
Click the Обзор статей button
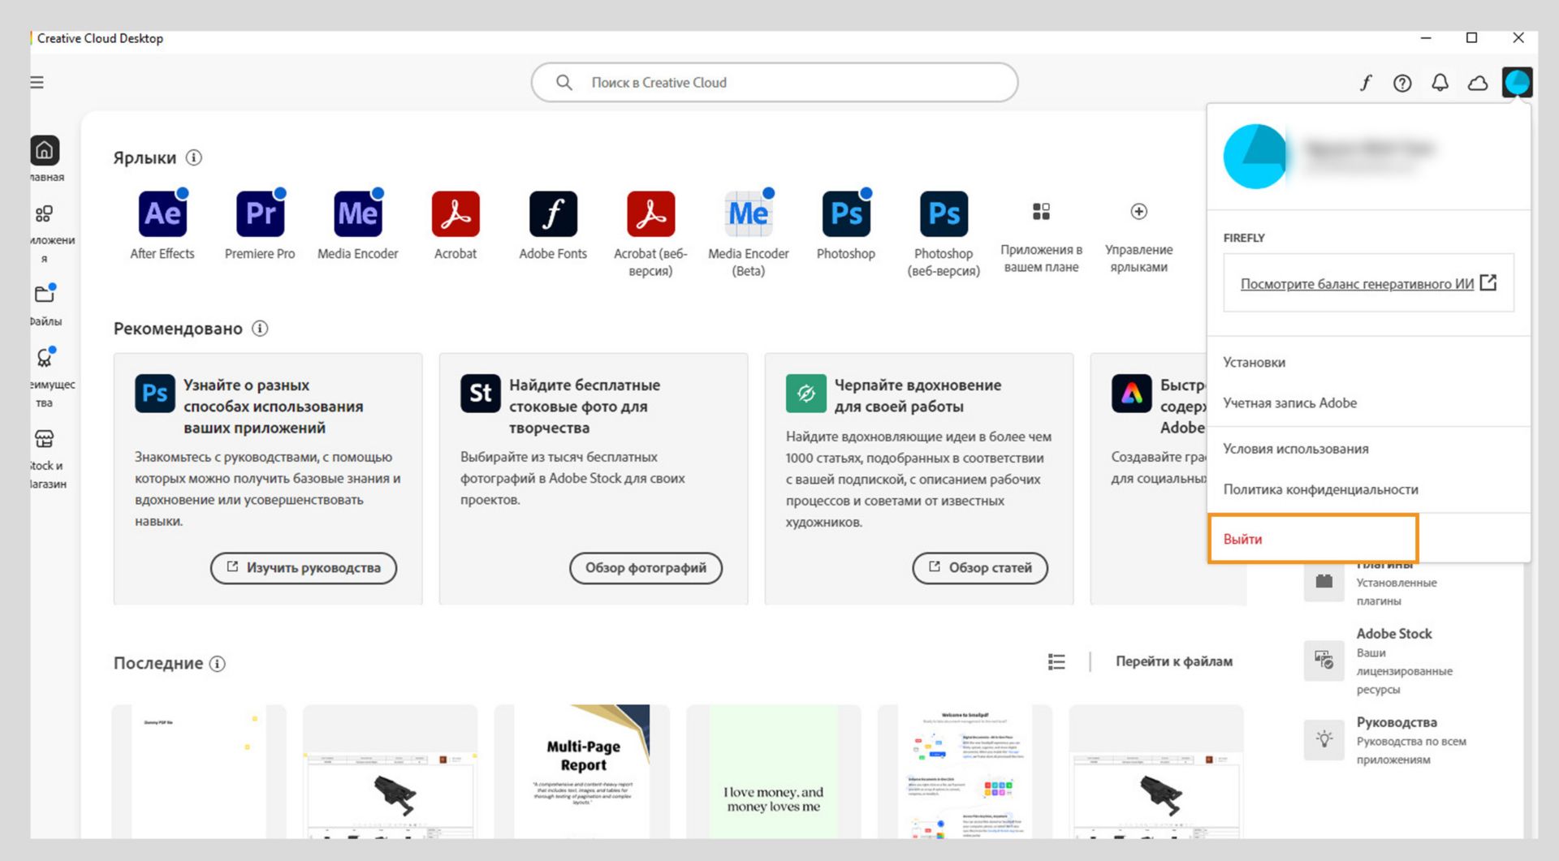980,568
